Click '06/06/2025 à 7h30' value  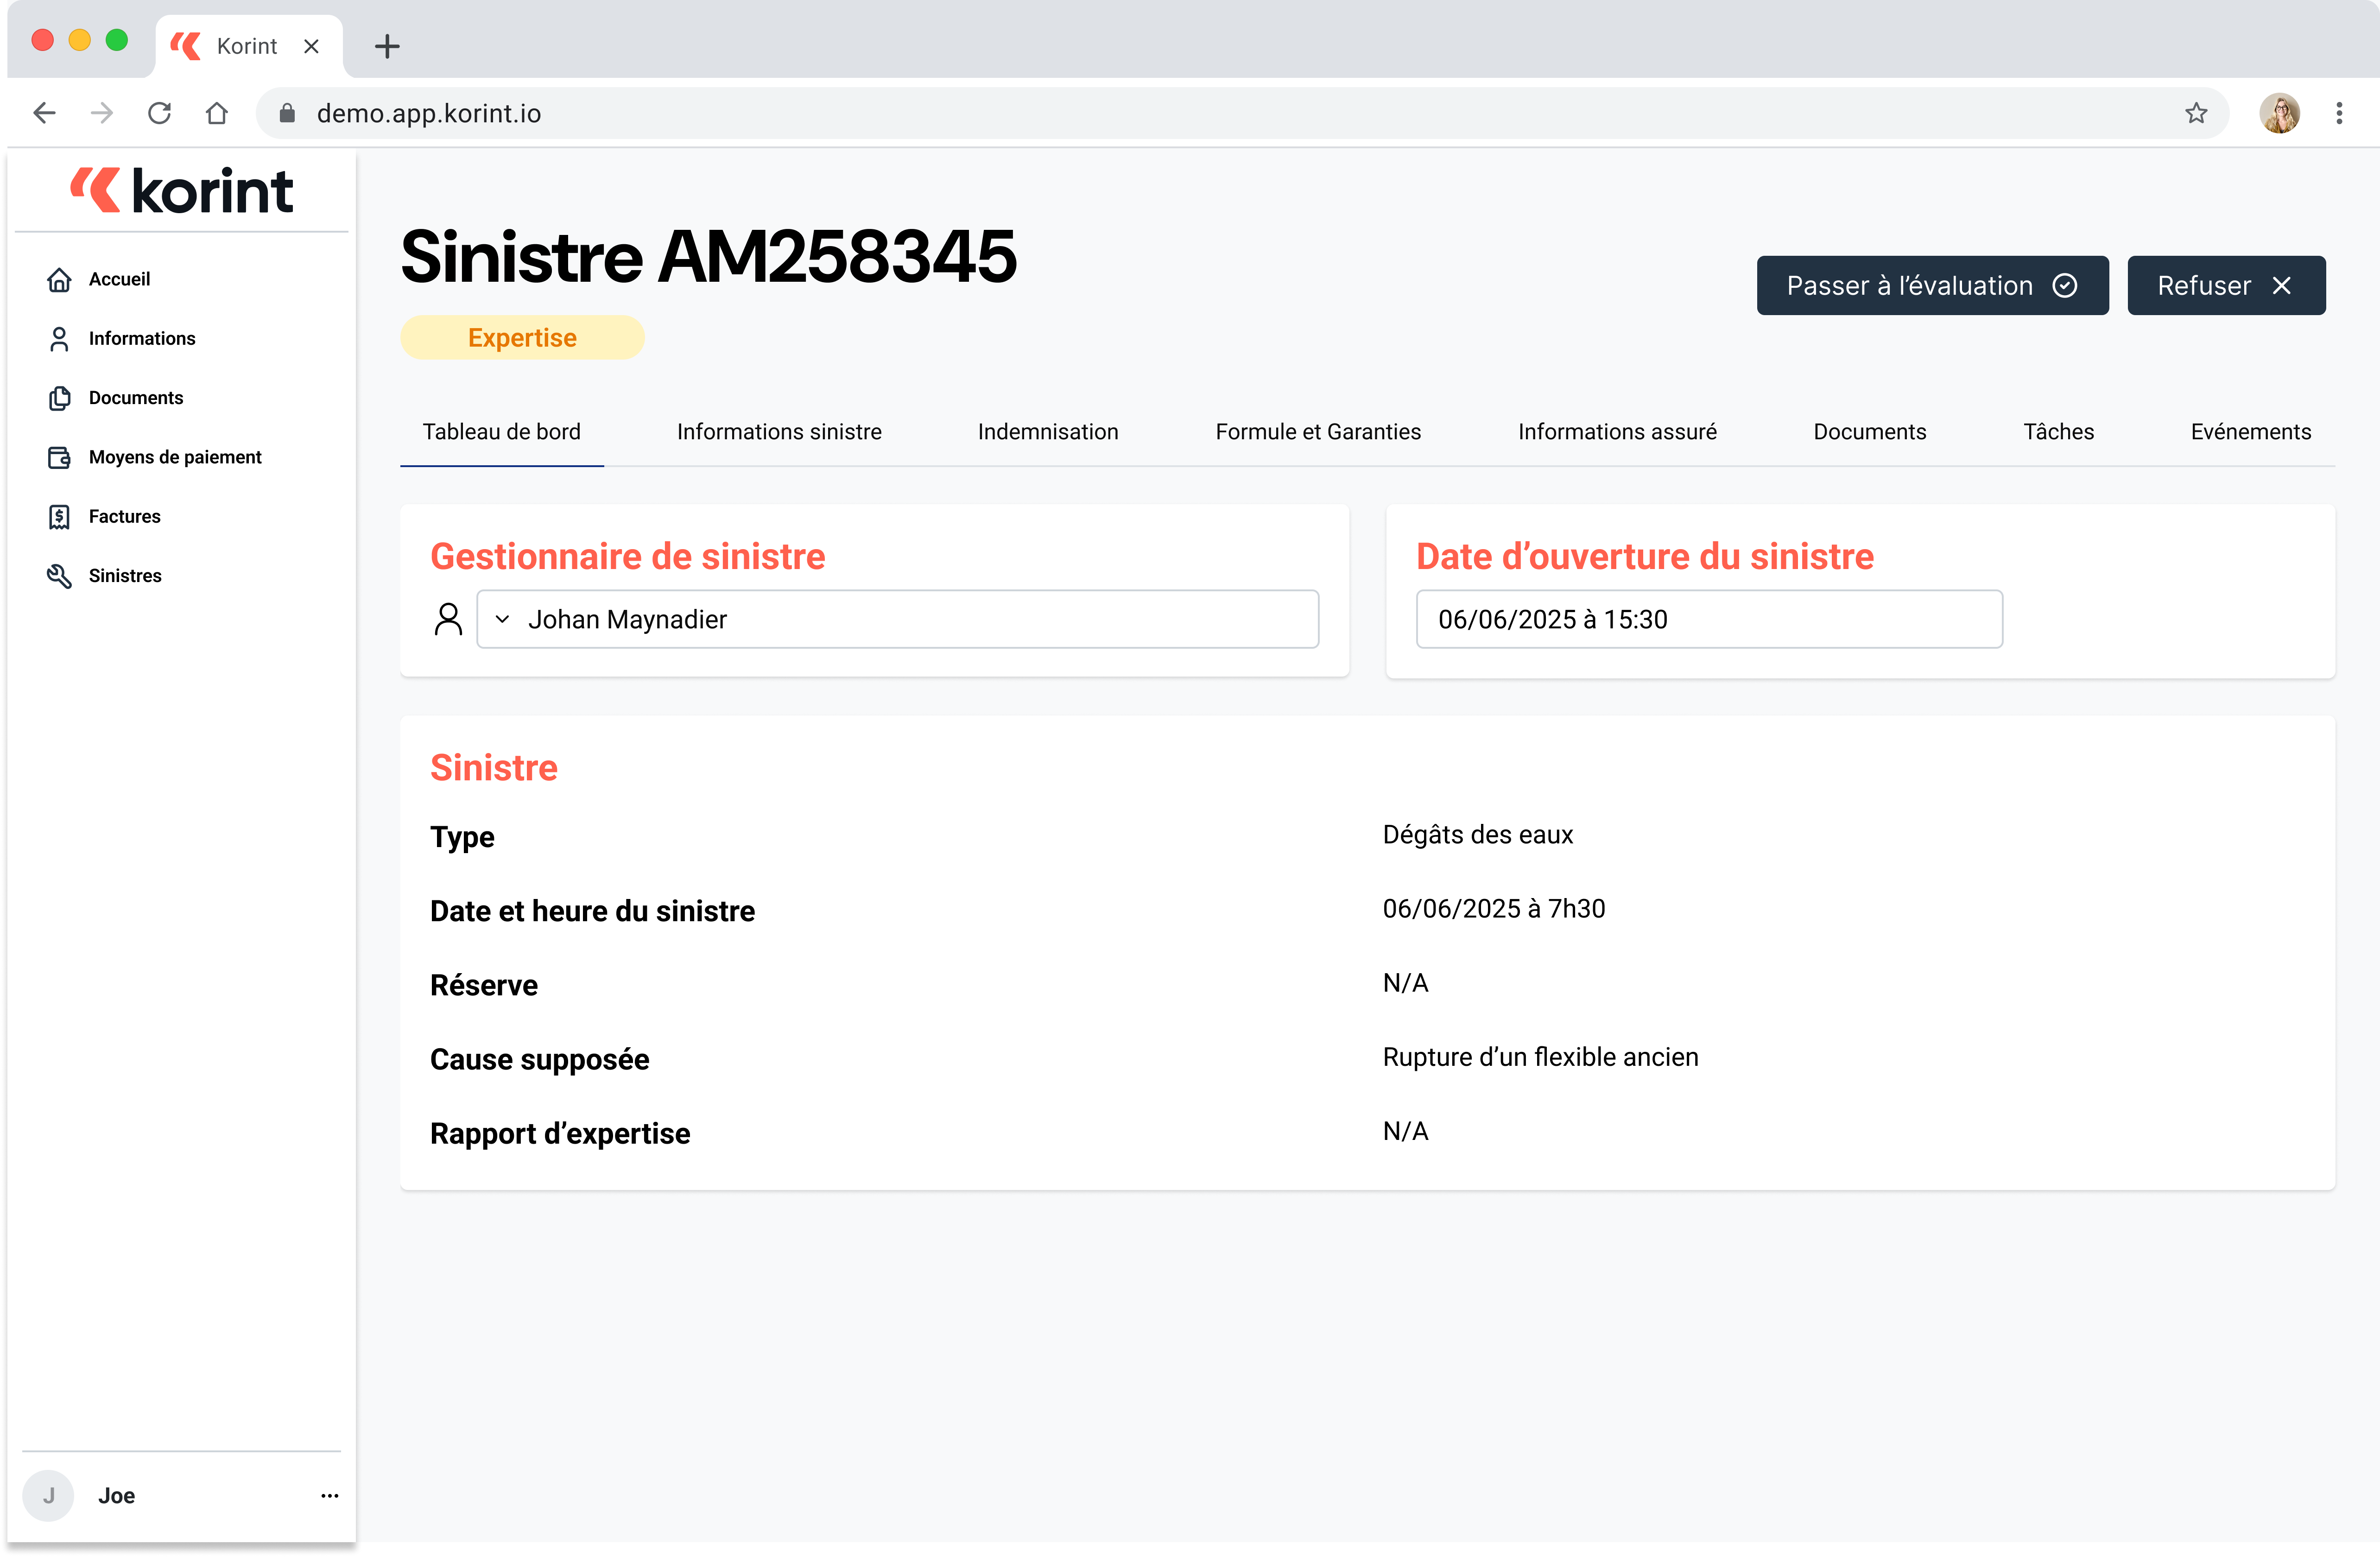pos(1494,909)
